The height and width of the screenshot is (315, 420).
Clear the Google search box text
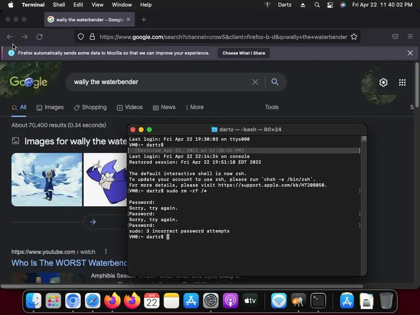pyautogui.click(x=255, y=82)
